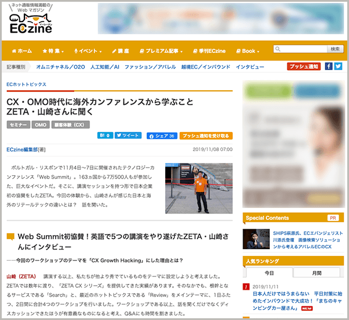Open the Facebook page icon
This screenshot has width=349, height=320.
(329, 66)
